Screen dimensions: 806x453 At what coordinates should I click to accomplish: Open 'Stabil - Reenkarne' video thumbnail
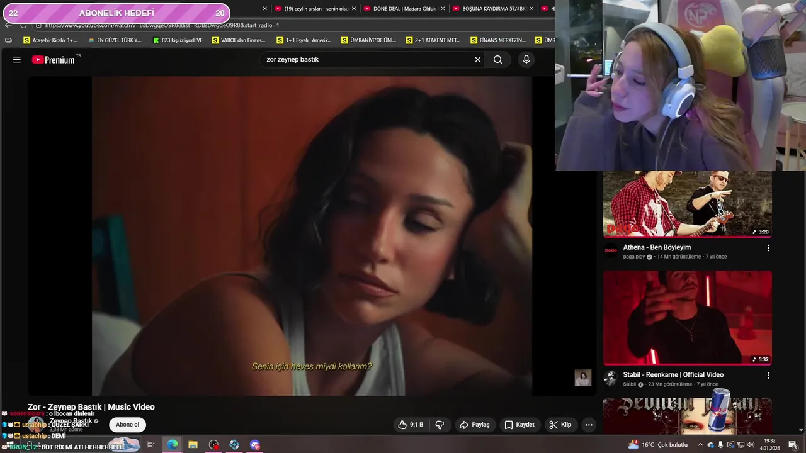click(688, 318)
